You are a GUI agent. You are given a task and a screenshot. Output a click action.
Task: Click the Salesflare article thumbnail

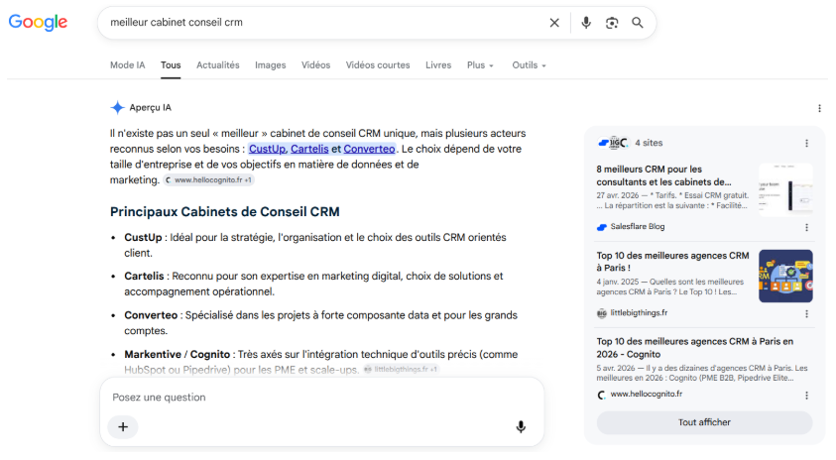pos(785,189)
